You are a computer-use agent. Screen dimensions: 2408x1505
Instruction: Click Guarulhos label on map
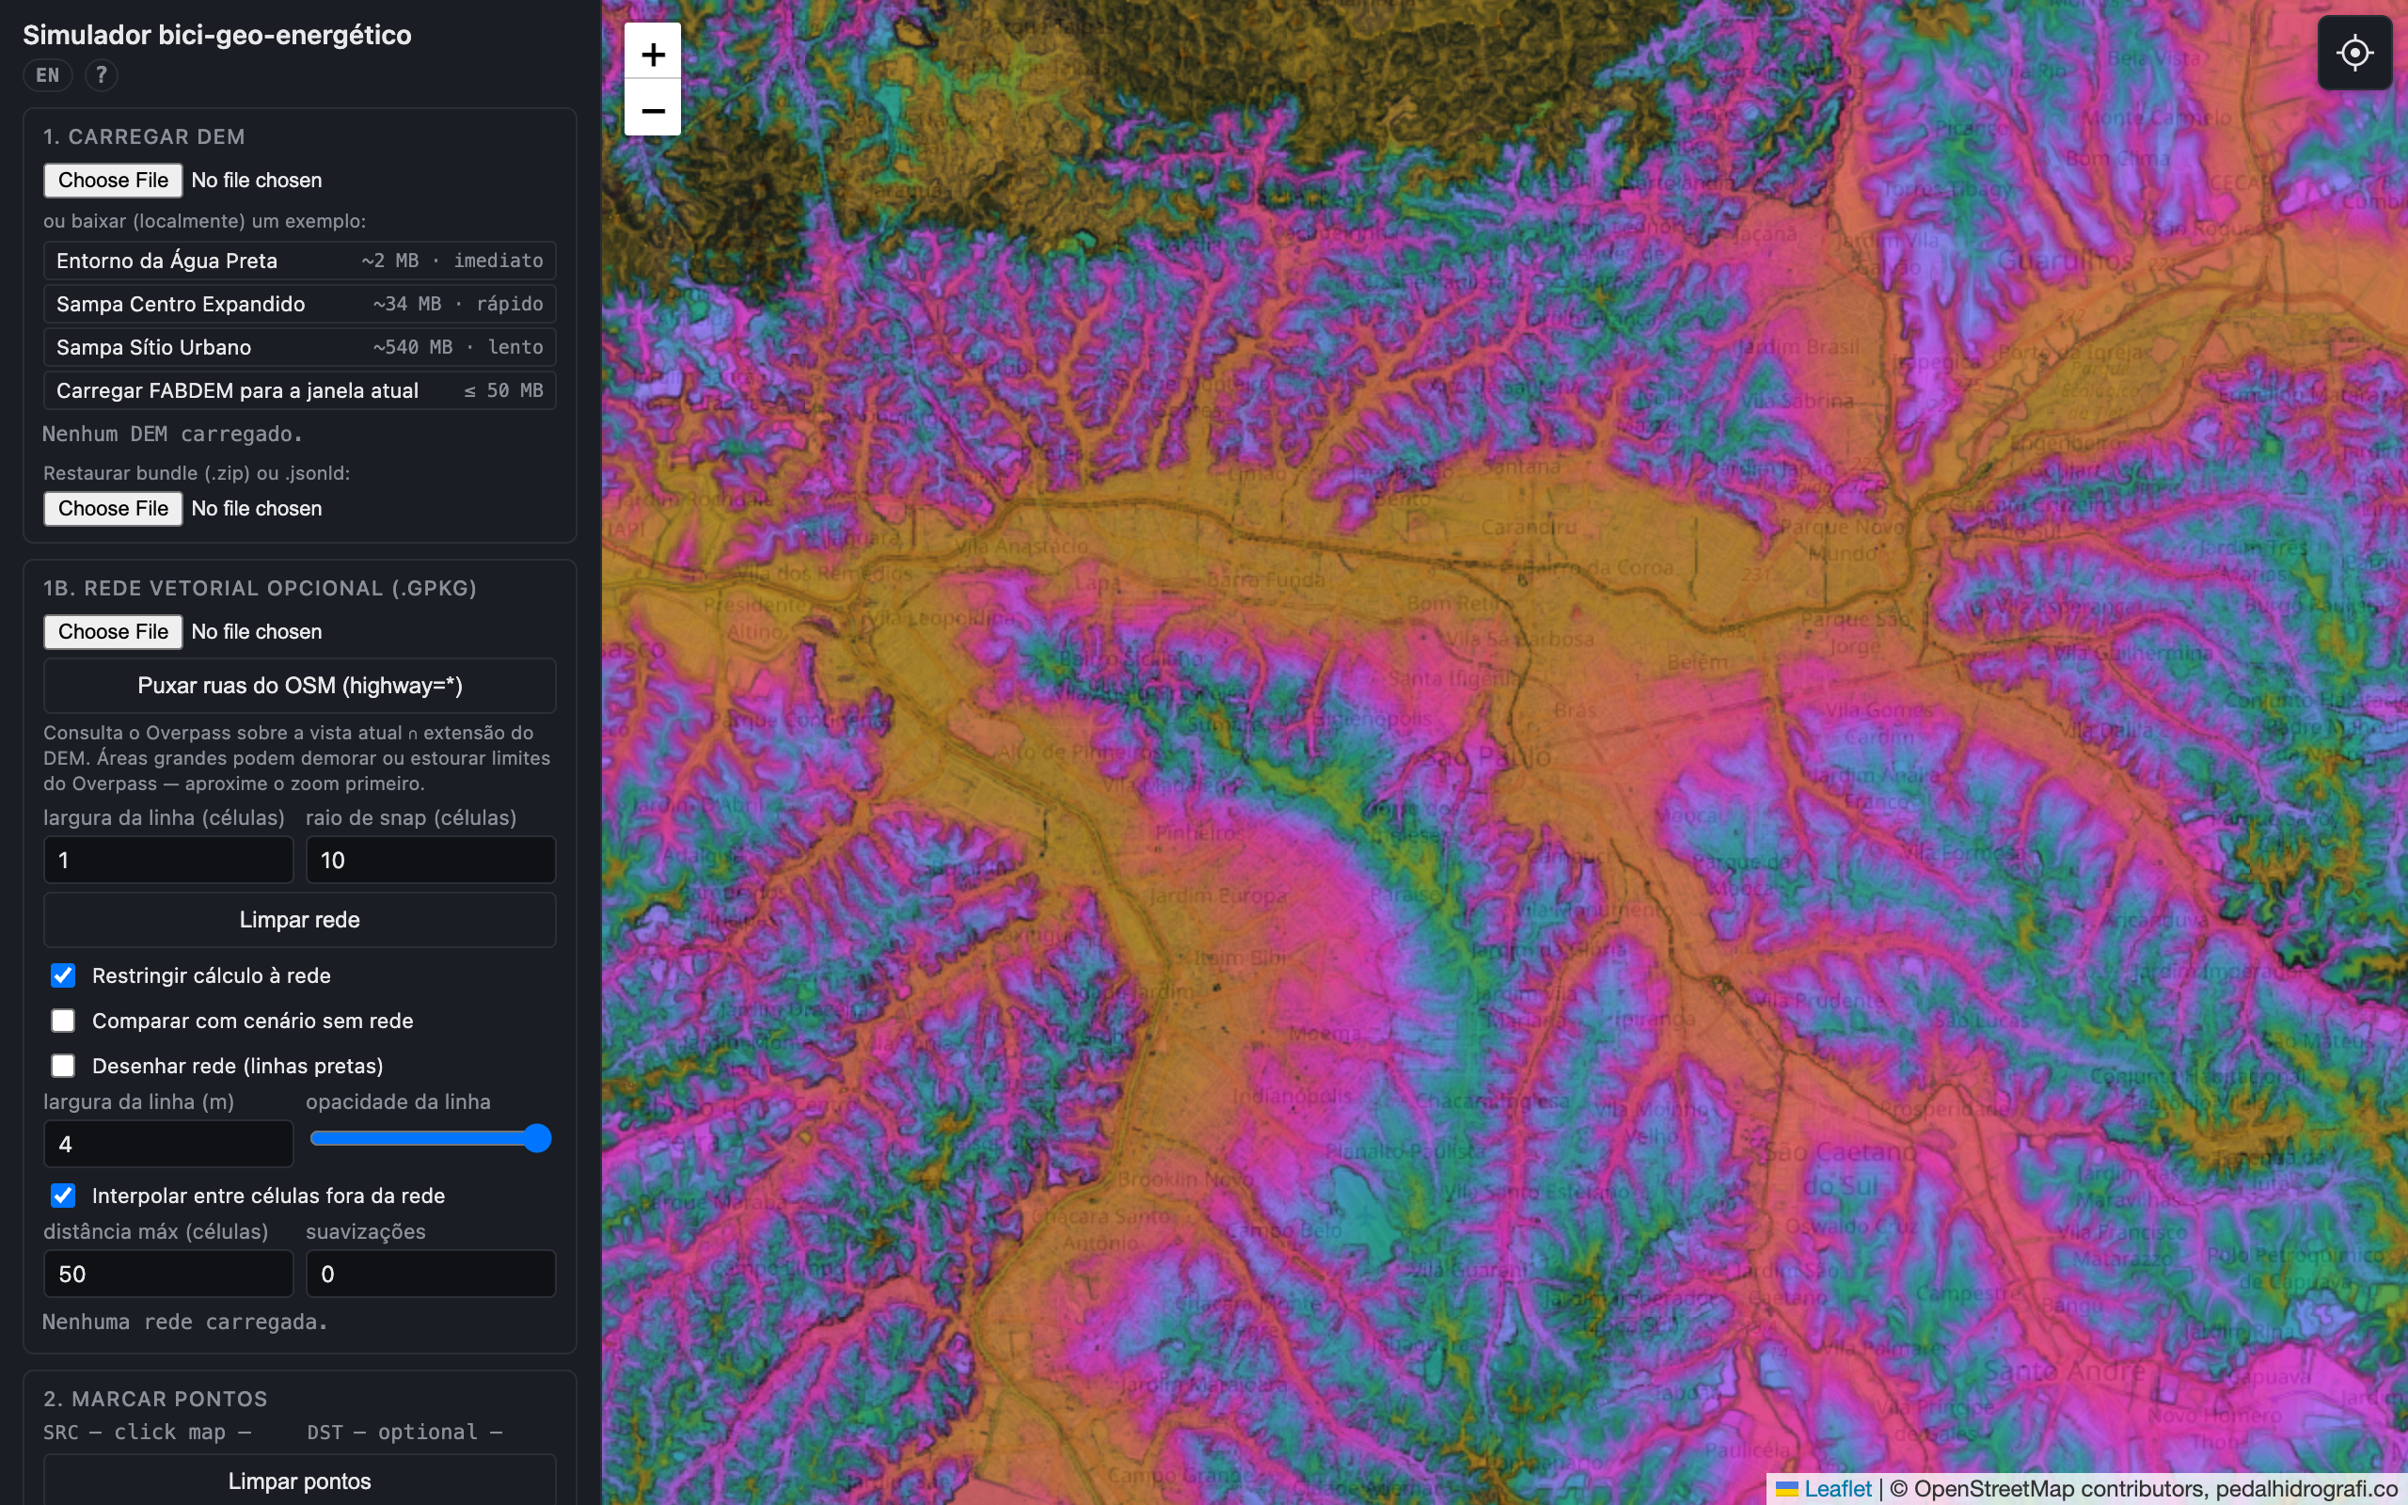2065,261
